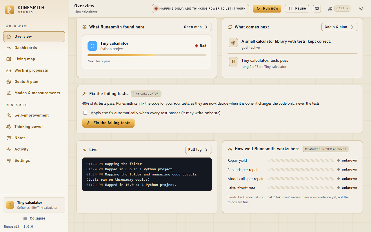
Task: Click the grid icon by What Runesmith found here
Action: (84, 27)
